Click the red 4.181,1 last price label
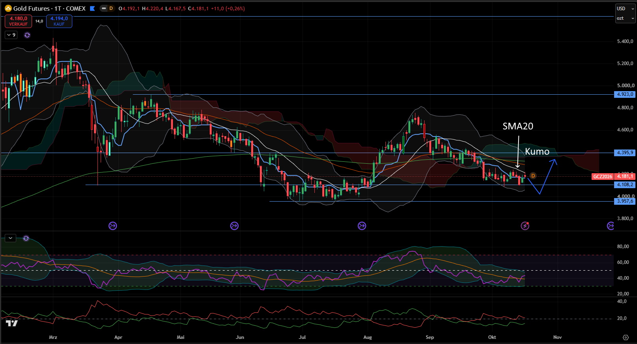This screenshot has height=344, width=637. pyautogui.click(x=625, y=176)
